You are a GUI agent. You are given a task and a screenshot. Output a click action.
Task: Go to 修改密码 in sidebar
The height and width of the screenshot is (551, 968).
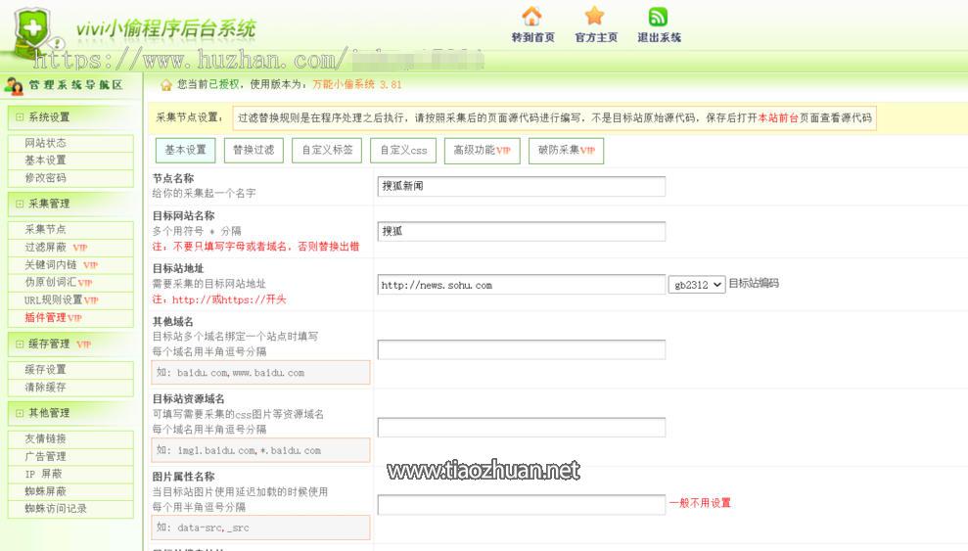point(45,178)
